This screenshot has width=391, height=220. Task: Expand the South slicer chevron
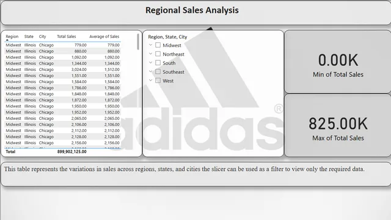(x=150, y=62)
